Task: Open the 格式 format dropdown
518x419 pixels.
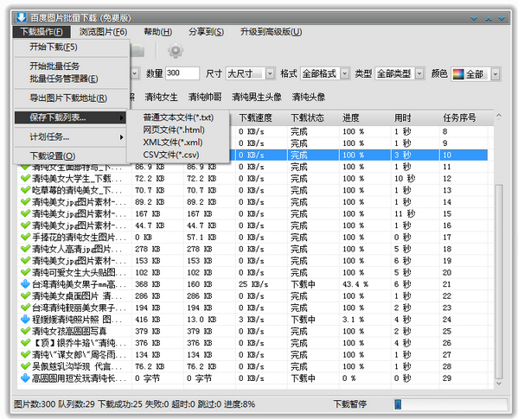Action: 345,73
